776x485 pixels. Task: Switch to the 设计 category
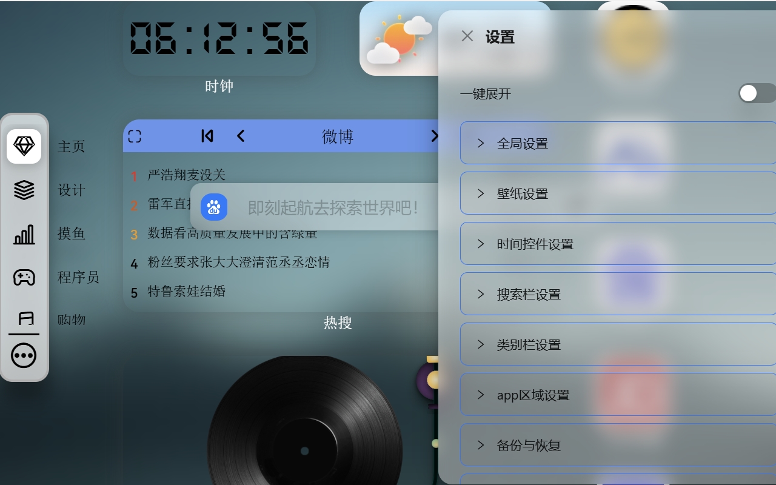tap(72, 190)
